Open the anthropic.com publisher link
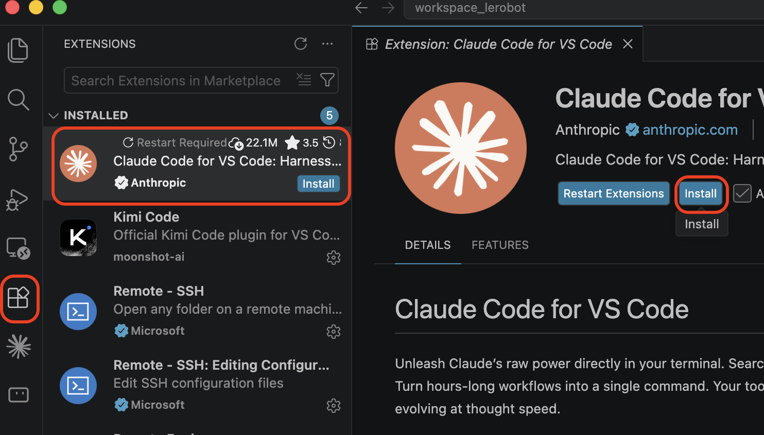 [690, 130]
